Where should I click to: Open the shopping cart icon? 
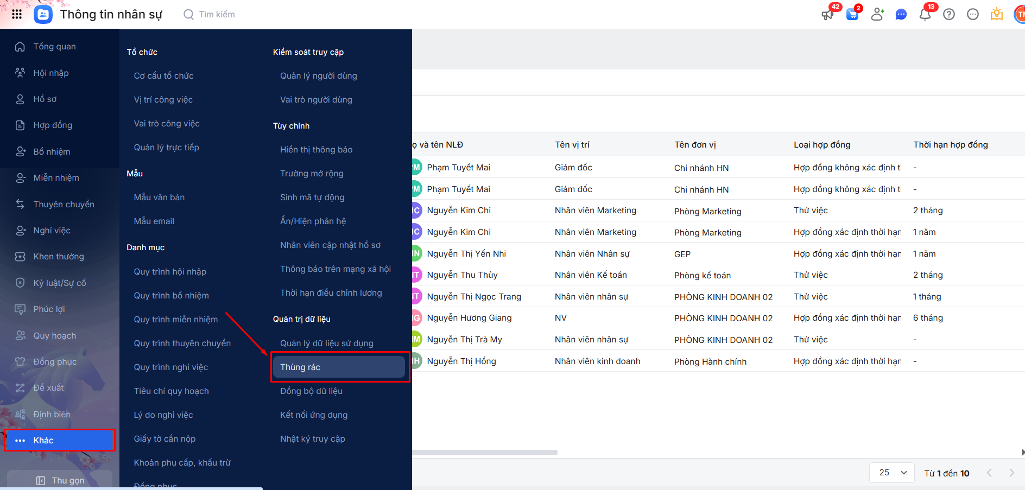(852, 15)
